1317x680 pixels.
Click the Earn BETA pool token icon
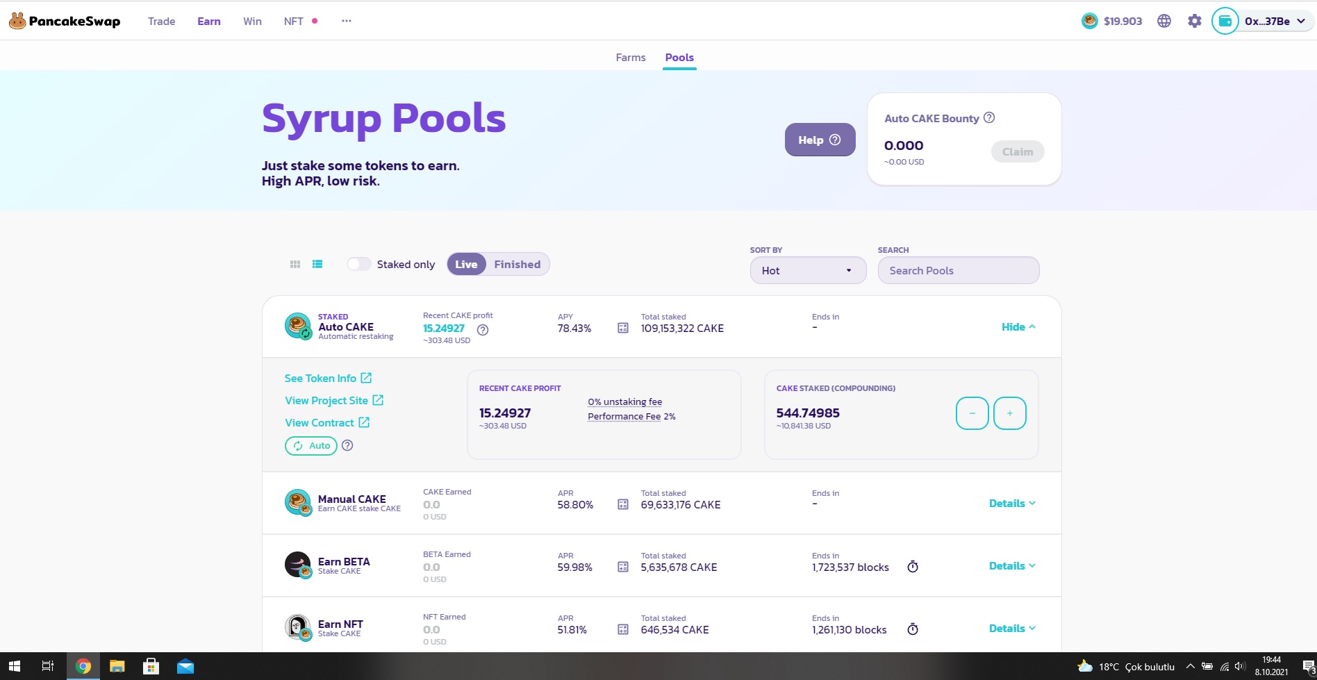[298, 565]
